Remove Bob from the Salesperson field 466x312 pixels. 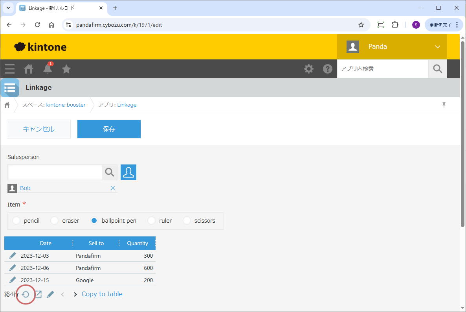113,188
